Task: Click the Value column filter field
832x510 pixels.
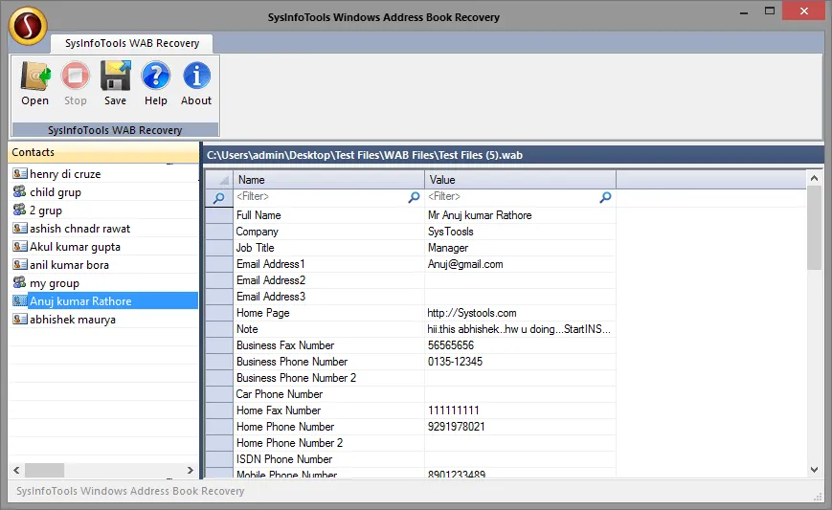Action: point(512,197)
